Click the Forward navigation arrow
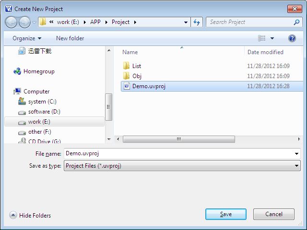This screenshot has width=307, height=230. coord(24,22)
